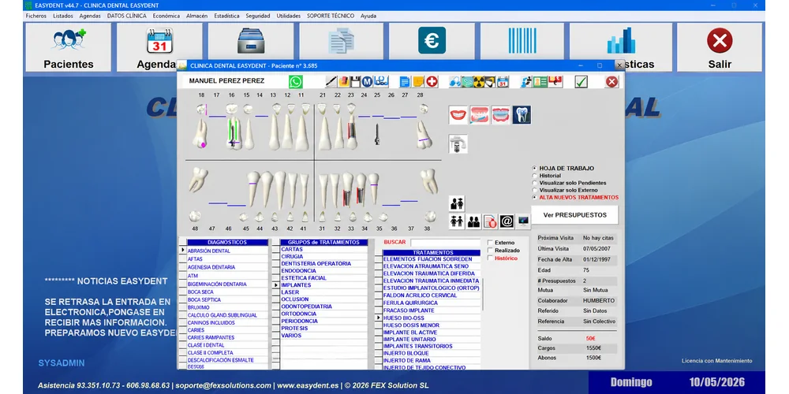789x394 pixels.
Task: Click the Pacientes main button
Action: point(69,47)
